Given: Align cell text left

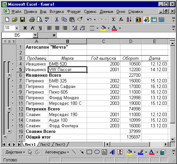Looking at the screenshot, I should click(x=50, y=28).
